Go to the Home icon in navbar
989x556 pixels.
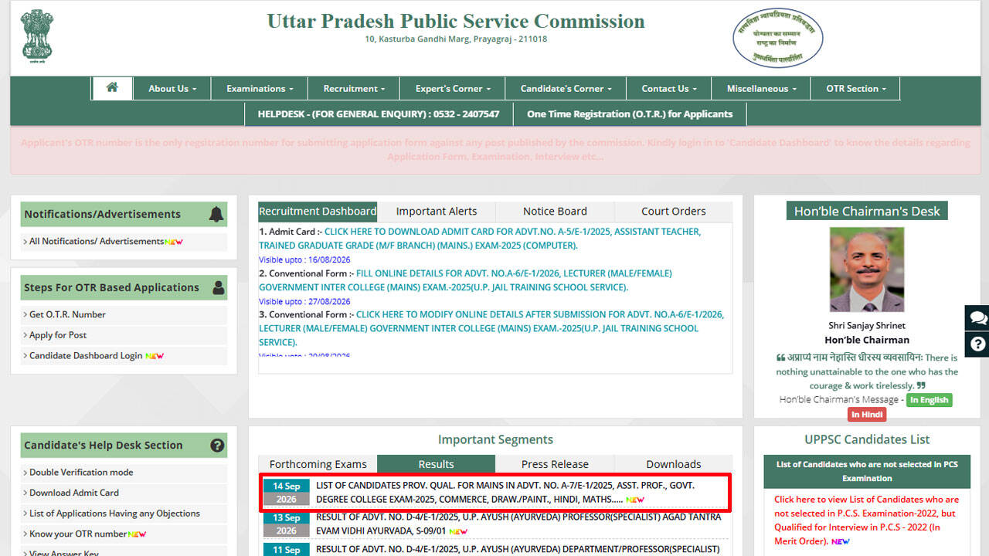112,88
